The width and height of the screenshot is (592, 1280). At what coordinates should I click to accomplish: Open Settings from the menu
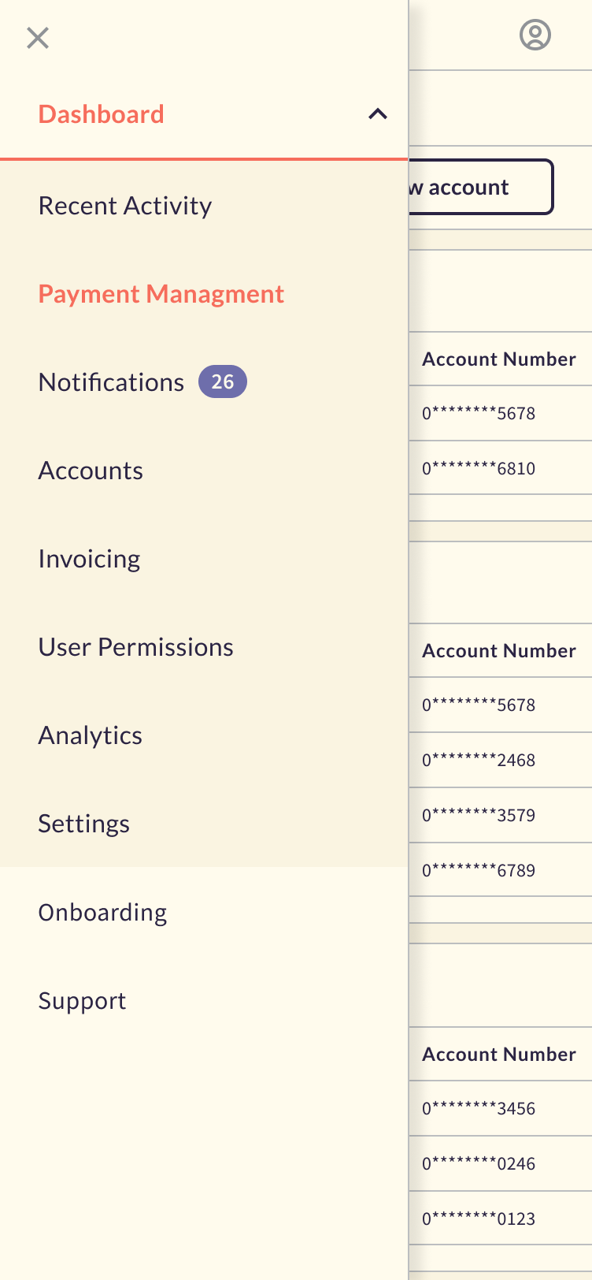(x=84, y=824)
